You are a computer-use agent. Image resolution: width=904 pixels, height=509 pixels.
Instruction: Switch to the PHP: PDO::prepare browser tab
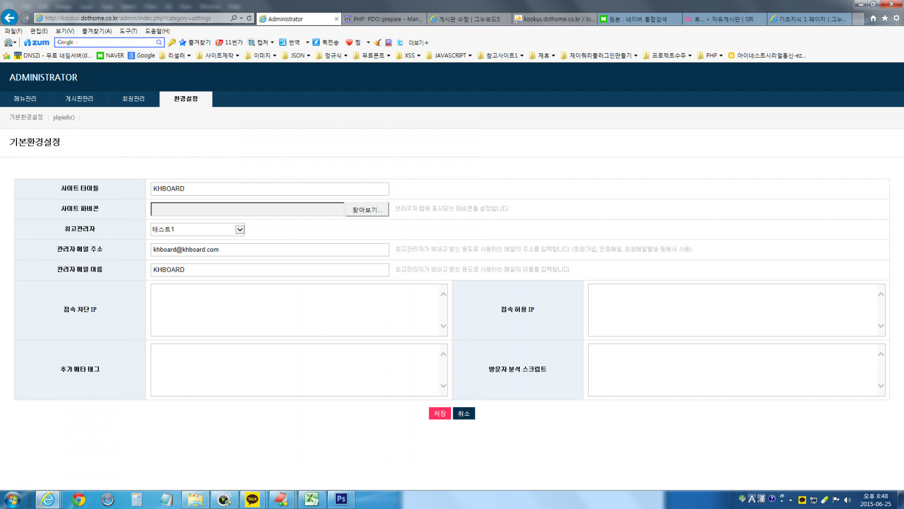384,19
